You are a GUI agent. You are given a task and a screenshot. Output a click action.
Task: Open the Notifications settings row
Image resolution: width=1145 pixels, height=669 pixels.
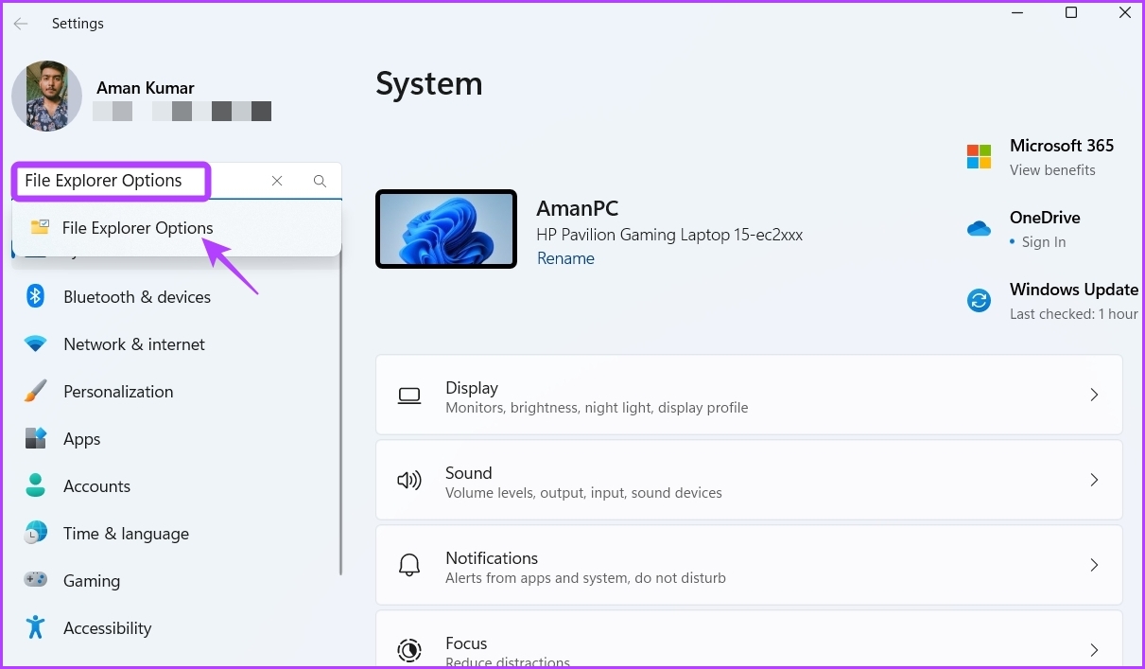pos(749,566)
